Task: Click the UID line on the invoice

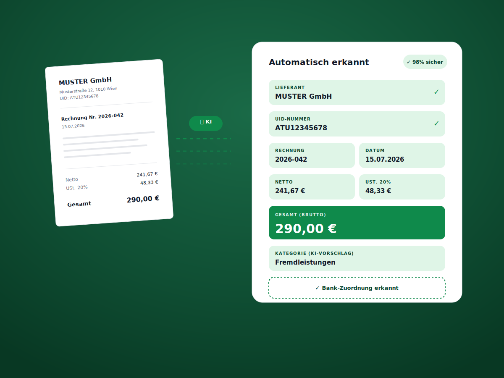Action: click(x=79, y=97)
